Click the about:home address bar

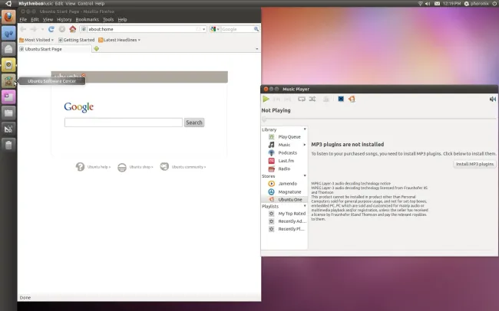click(x=144, y=29)
